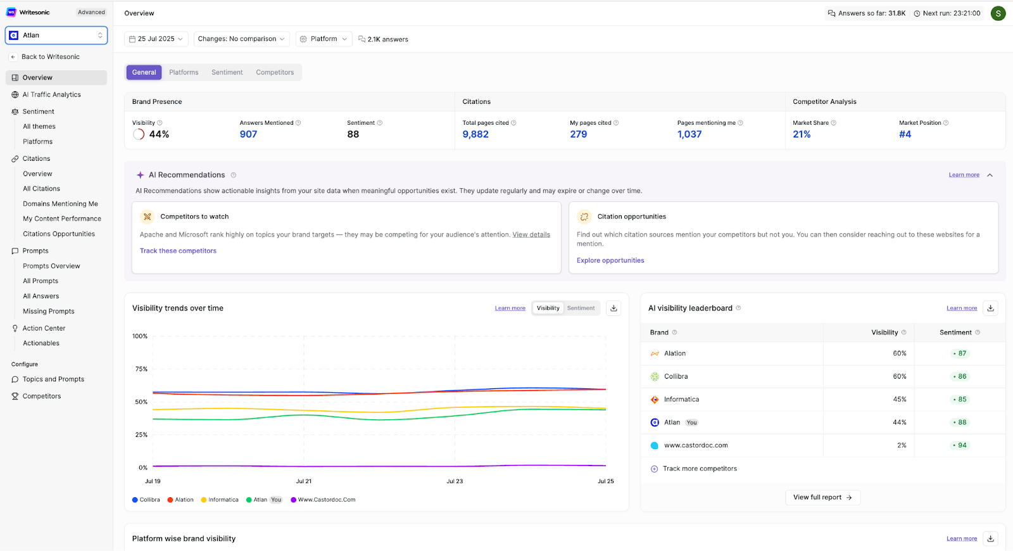This screenshot has width=1013, height=551.
Task: Select Visibility toggle on trends chart
Action: tap(548, 308)
